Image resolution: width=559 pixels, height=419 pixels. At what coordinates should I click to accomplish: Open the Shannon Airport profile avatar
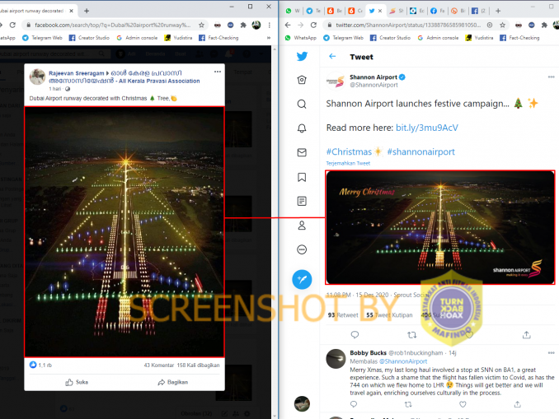(336, 81)
